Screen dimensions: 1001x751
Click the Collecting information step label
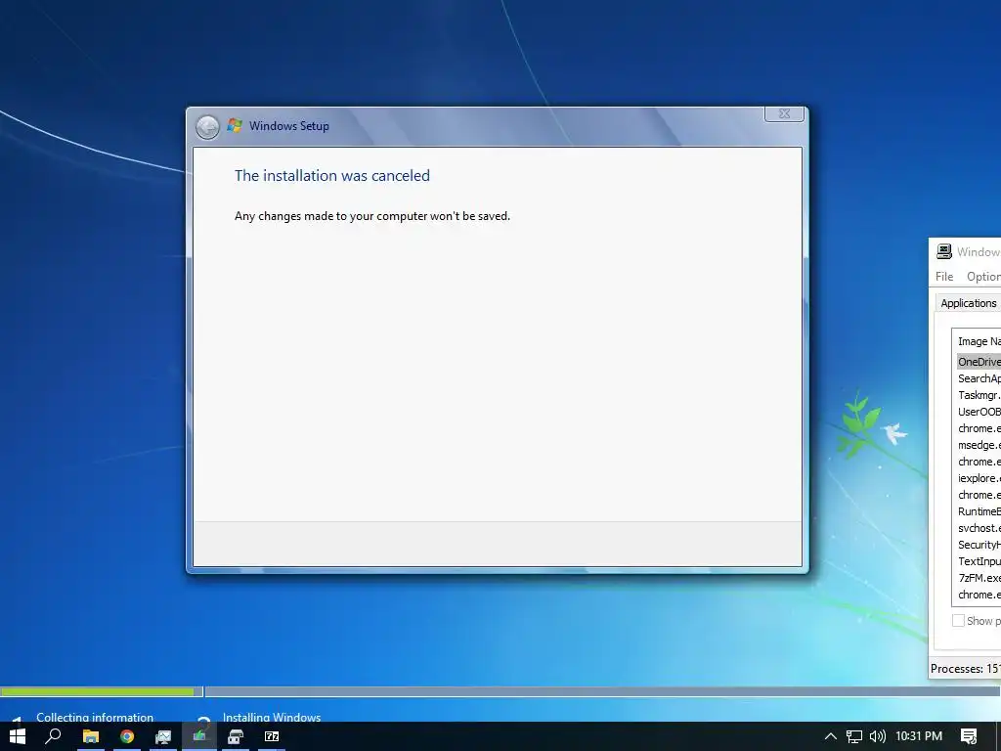point(95,717)
